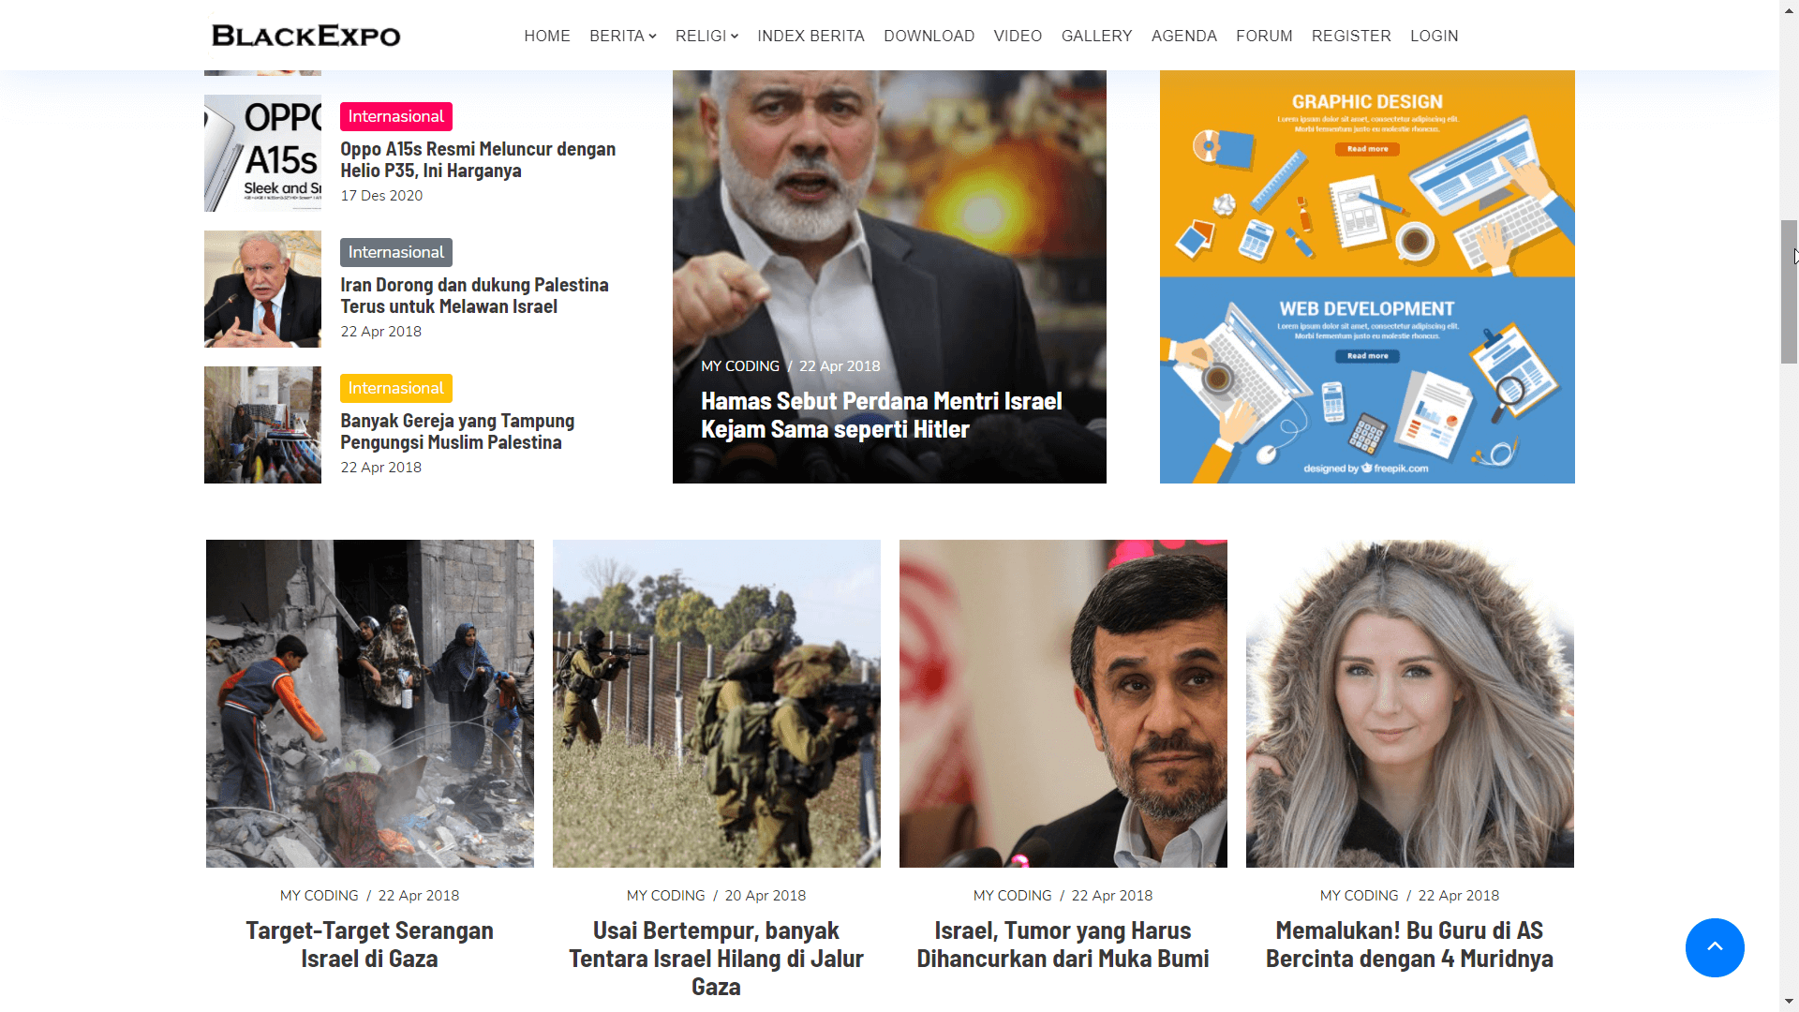The height and width of the screenshot is (1012, 1799).
Task: Open the Israeli soldiers article thumbnail
Action: (x=717, y=704)
